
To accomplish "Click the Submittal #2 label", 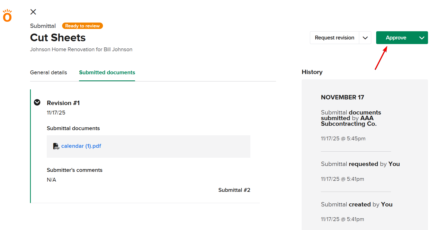I will (x=234, y=190).
